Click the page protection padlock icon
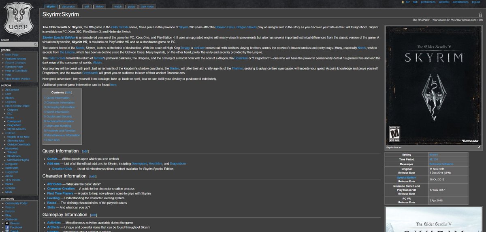This screenshot has height=232, width=486. 480,14
